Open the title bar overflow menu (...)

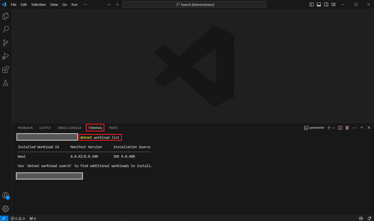[85, 4]
